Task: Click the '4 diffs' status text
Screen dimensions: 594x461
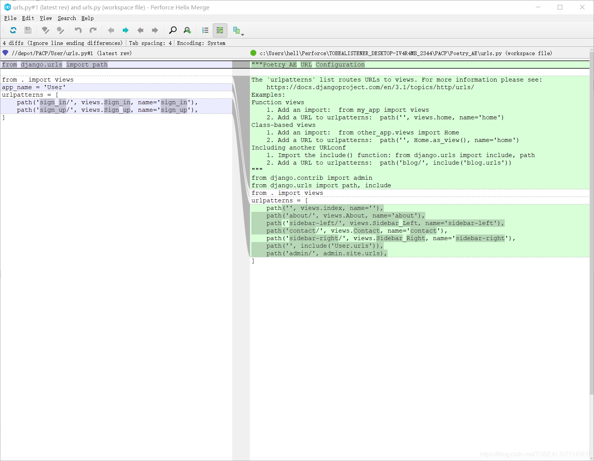Action: coord(13,43)
